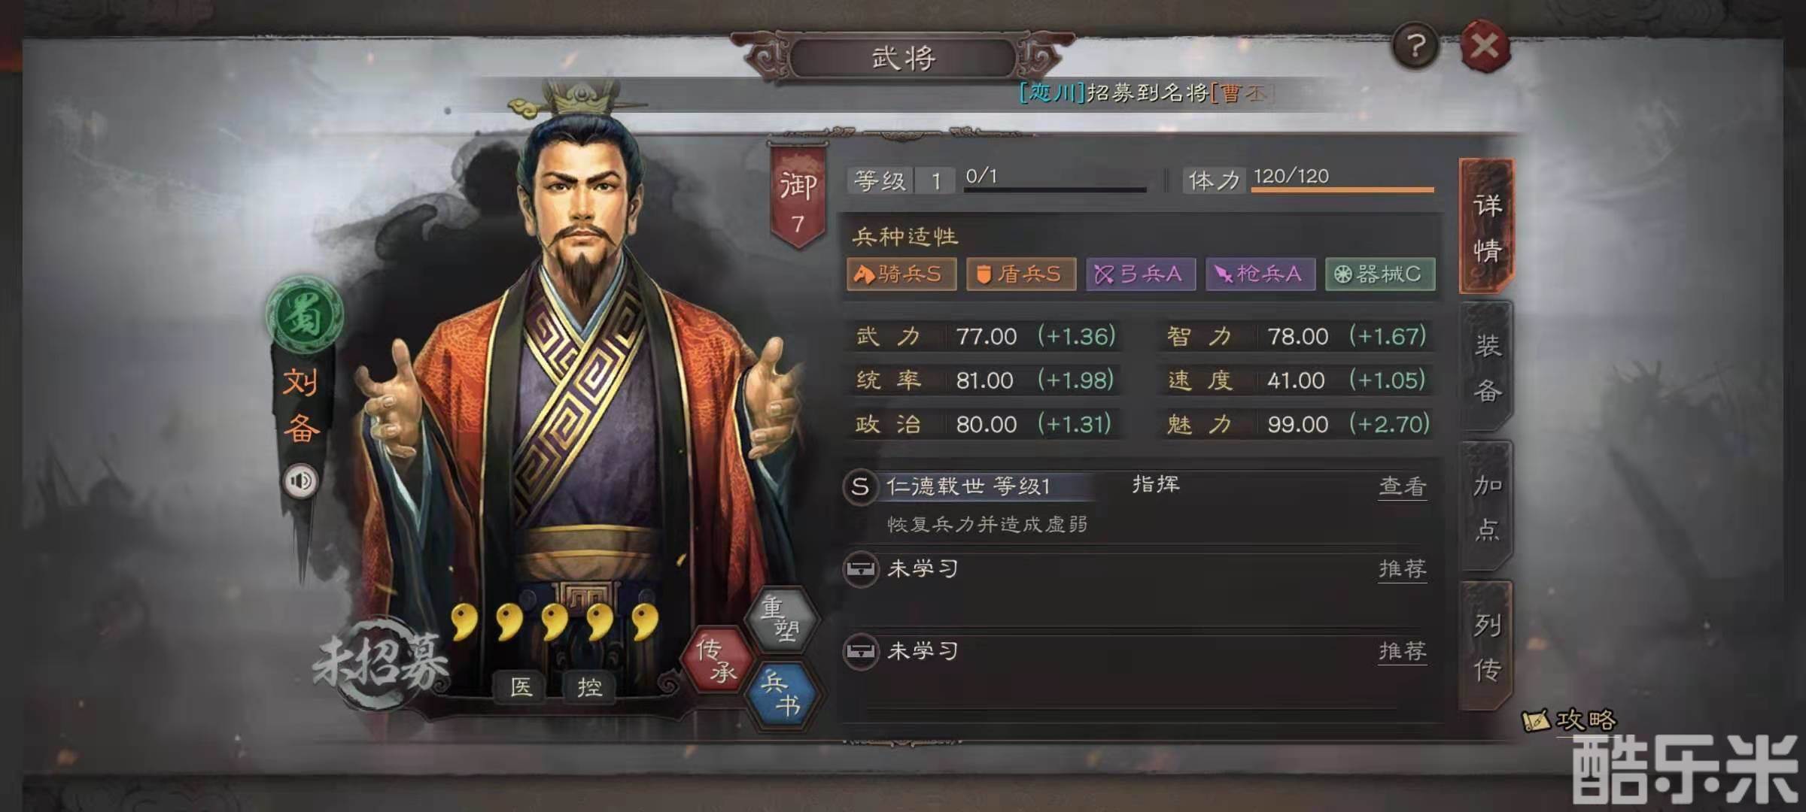Open the blue 兵书 hexagon button
The width and height of the screenshot is (1806, 812).
pos(781,695)
